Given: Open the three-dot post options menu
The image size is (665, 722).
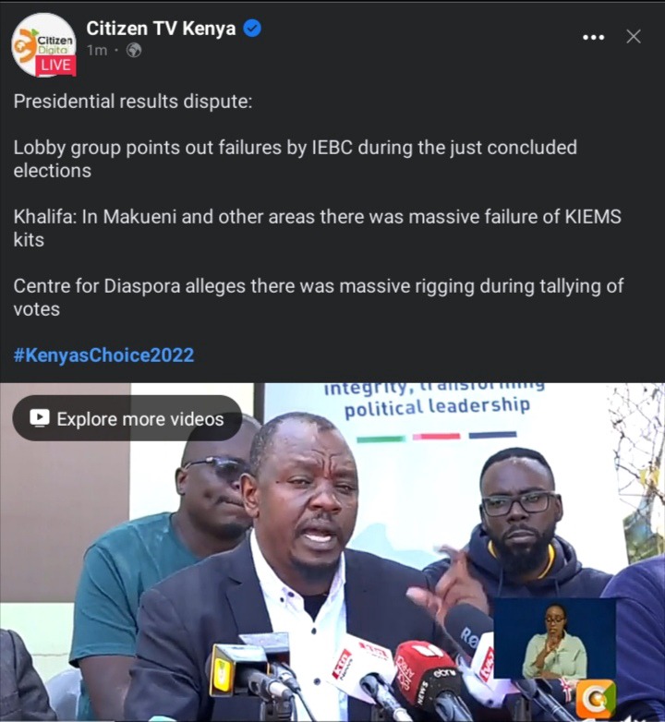Looking at the screenshot, I should 593,37.
